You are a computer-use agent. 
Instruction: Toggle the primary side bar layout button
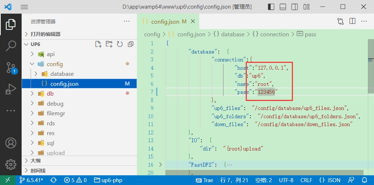pos(271,7)
